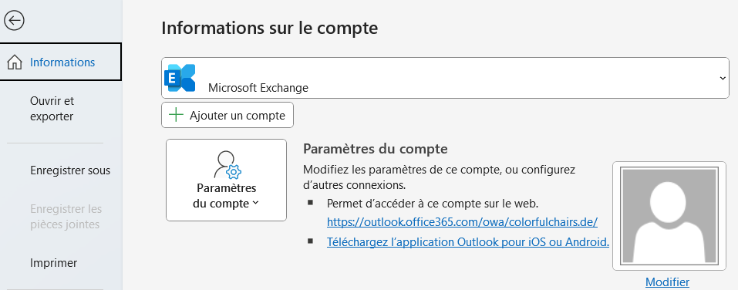Click the Microsoft Exchange logo icon
The image size is (738, 290).
point(180,78)
